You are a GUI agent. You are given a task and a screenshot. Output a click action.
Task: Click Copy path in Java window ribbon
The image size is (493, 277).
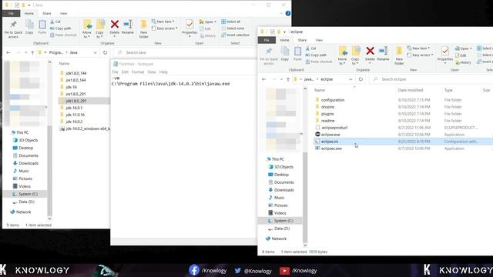[60, 28]
